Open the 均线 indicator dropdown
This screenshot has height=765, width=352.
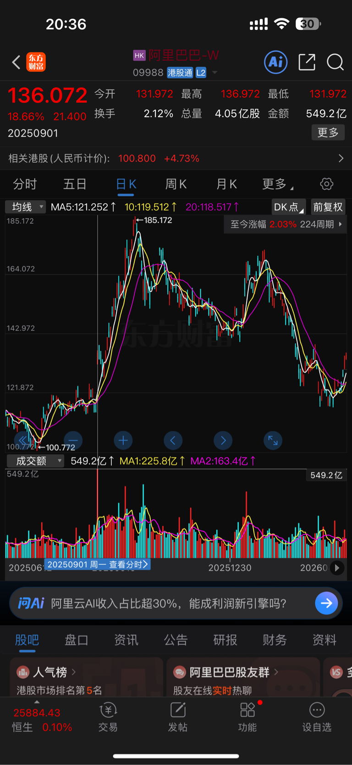26,207
